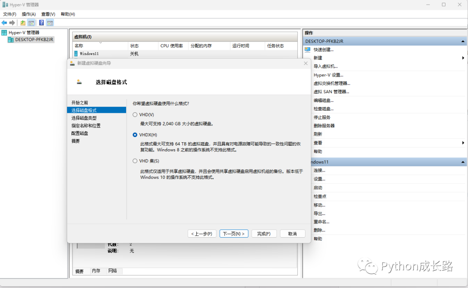Click the small icon in wizard title bar
468x288 pixels.
[x=72, y=63]
